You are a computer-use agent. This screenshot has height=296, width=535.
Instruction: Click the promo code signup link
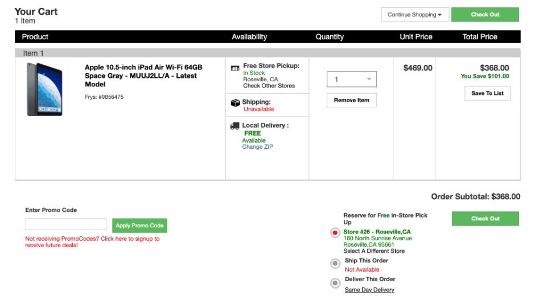[92, 242]
